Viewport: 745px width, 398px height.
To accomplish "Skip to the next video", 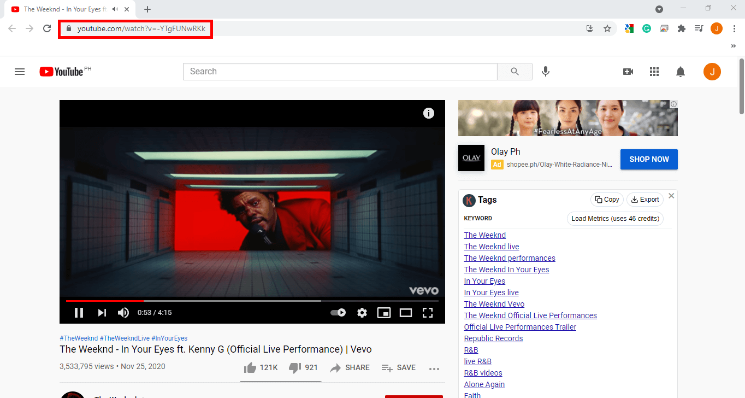I will [102, 313].
